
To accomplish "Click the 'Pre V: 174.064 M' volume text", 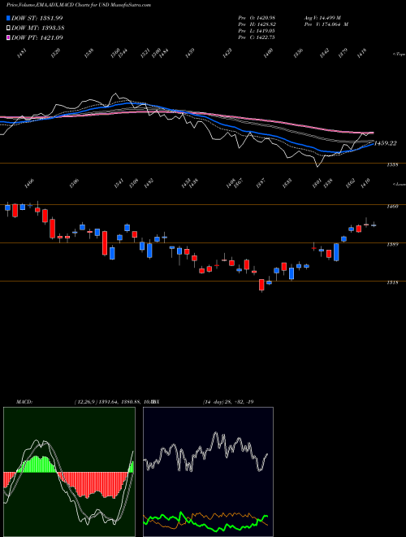I will click(326, 24).
